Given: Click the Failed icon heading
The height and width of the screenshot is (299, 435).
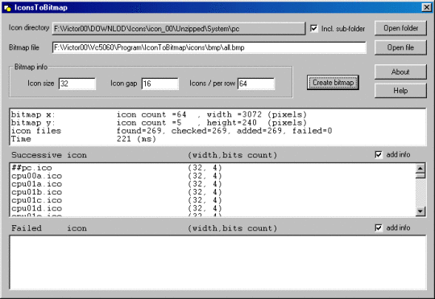Looking at the screenshot, I should (x=49, y=228).
